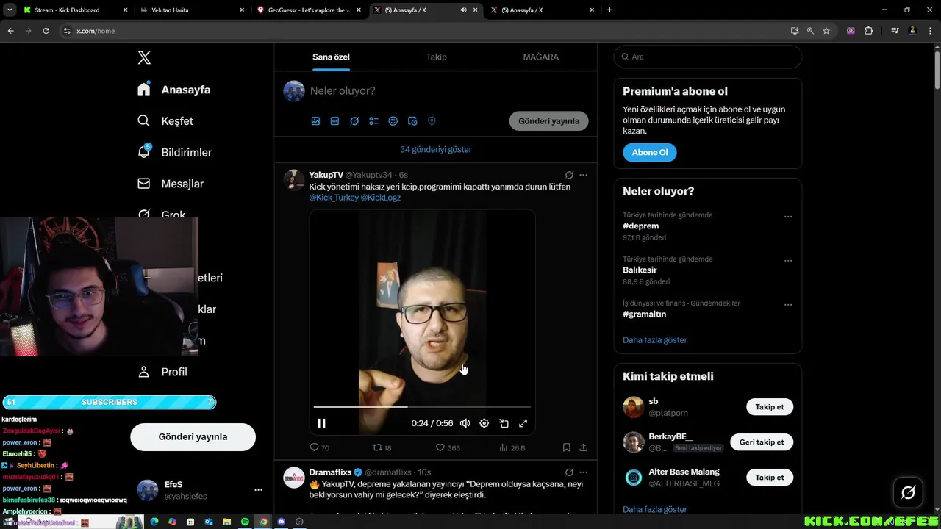View analytics of YakupTV post
The image size is (941, 529).
pyautogui.click(x=512, y=447)
